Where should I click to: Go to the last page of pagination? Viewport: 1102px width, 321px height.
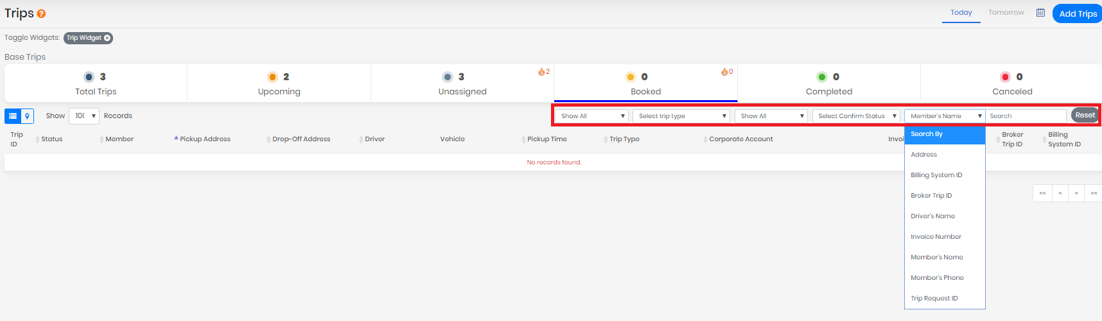[1094, 193]
